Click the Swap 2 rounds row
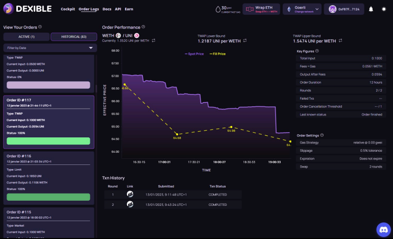The width and height of the screenshot is (393, 239). point(341,166)
